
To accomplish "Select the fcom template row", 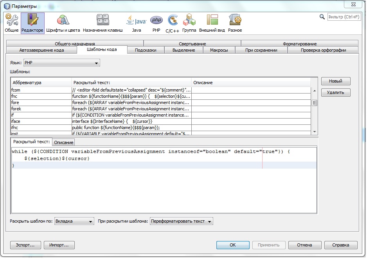I will click(x=161, y=90).
